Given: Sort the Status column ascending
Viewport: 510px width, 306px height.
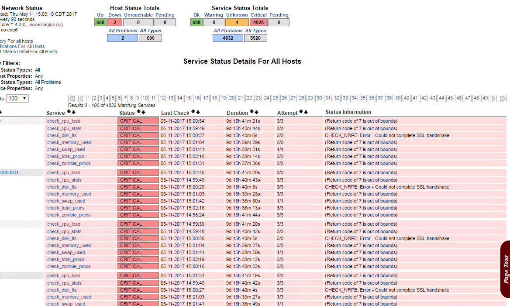Looking at the screenshot, I should (138, 112).
